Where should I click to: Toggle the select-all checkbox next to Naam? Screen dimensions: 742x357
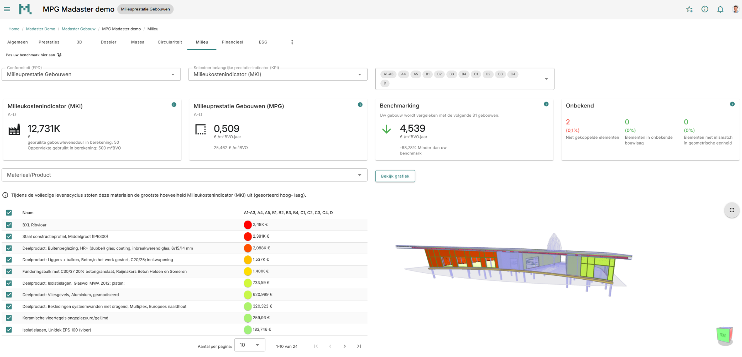click(x=9, y=212)
